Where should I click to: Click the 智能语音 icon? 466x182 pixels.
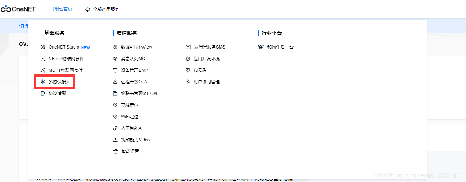pyautogui.click(x=115, y=152)
